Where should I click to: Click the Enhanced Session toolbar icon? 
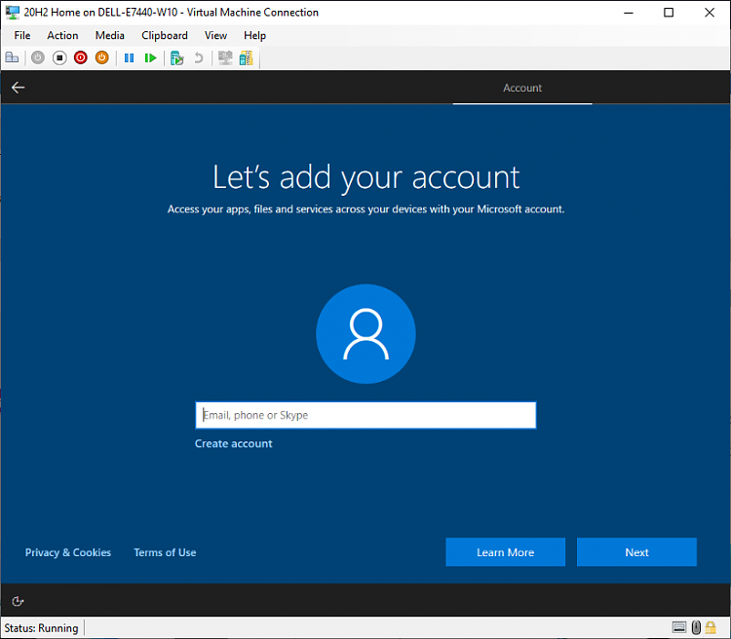pyautogui.click(x=225, y=57)
